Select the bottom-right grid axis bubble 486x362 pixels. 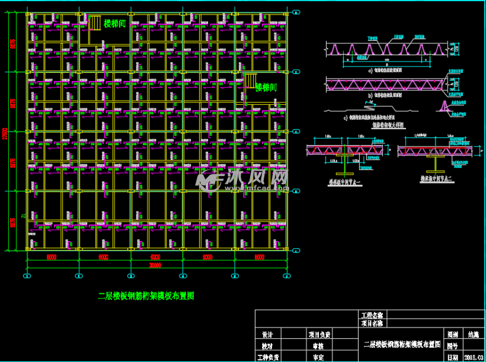pyautogui.click(x=286, y=276)
